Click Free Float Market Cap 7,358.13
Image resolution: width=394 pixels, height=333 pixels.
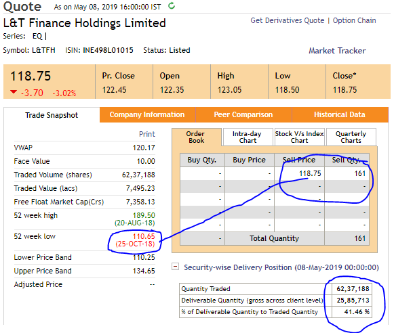coord(140,202)
